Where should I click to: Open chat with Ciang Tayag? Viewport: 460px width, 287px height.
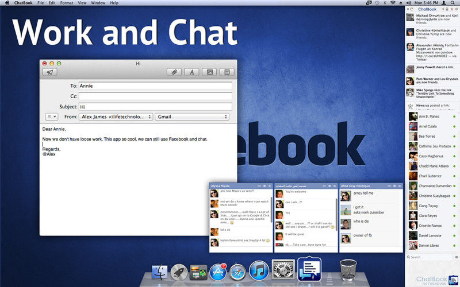pos(432,206)
